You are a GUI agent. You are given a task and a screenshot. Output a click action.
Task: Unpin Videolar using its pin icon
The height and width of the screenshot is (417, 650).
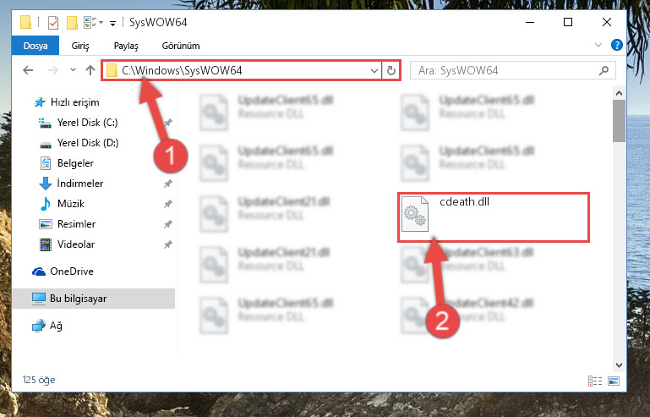(167, 244)
